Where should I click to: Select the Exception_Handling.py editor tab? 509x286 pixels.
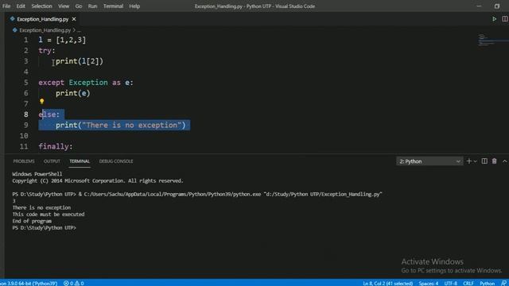tap(42, 19)
